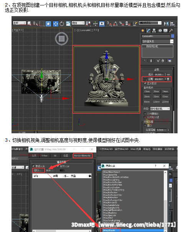Select the 135mm stock lens button
The image size is (191, 232).
click(156, 102)
